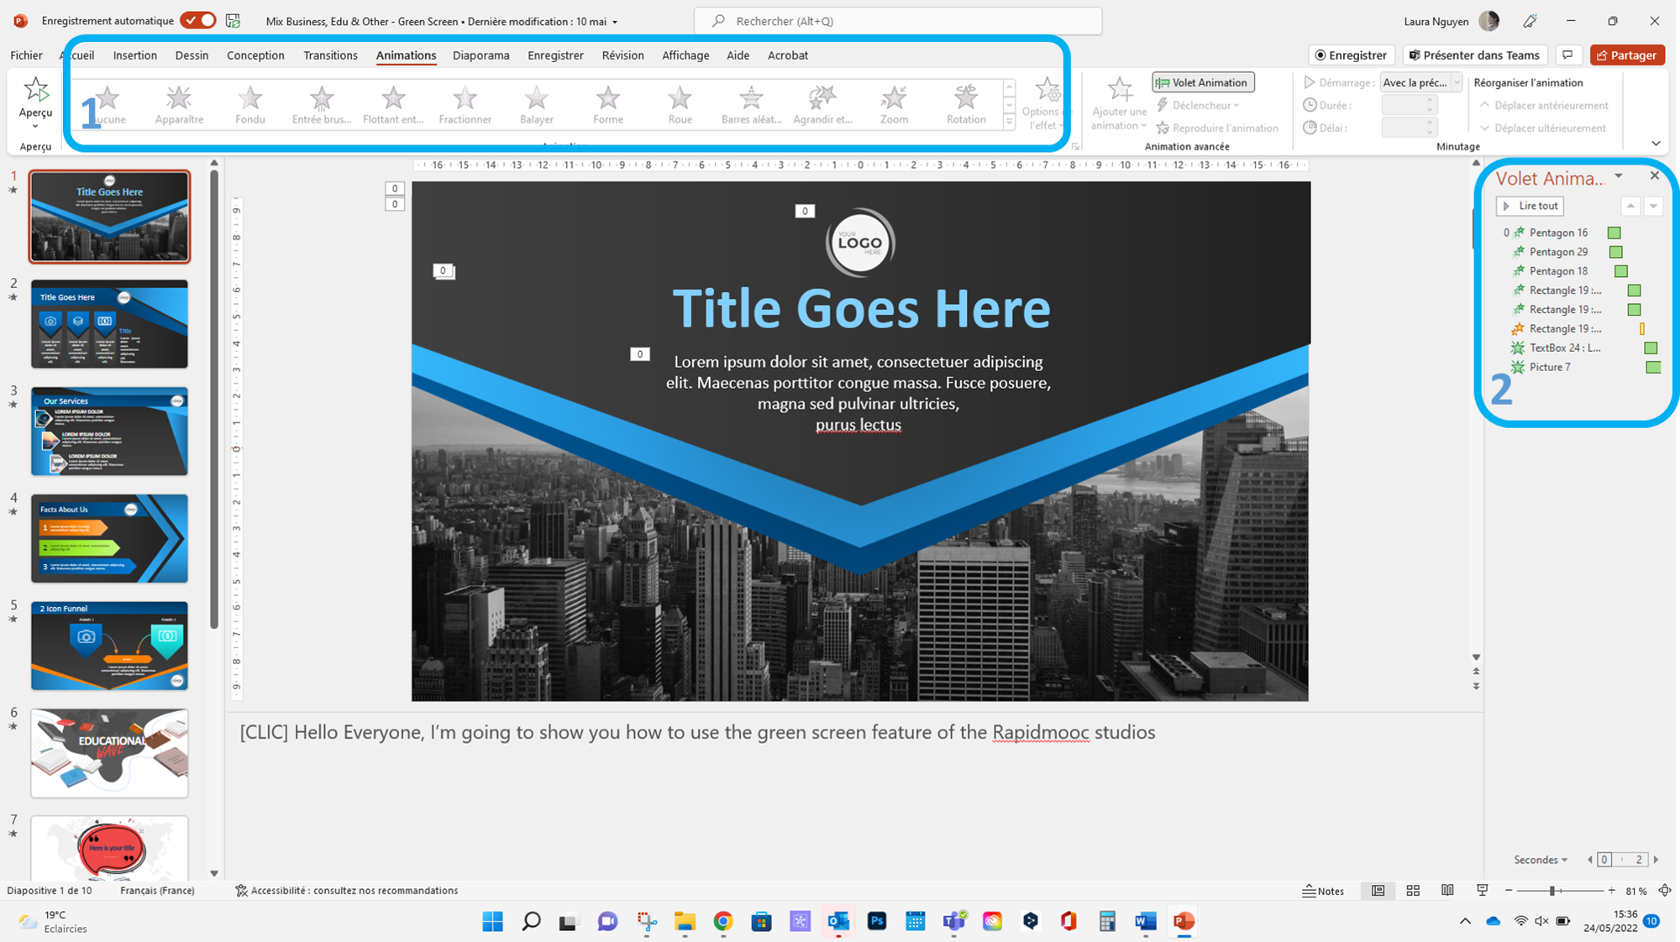1680x942 pixels.
Task: Open the Secondes dropdown in animation pane
Action: pos(1541,860)
